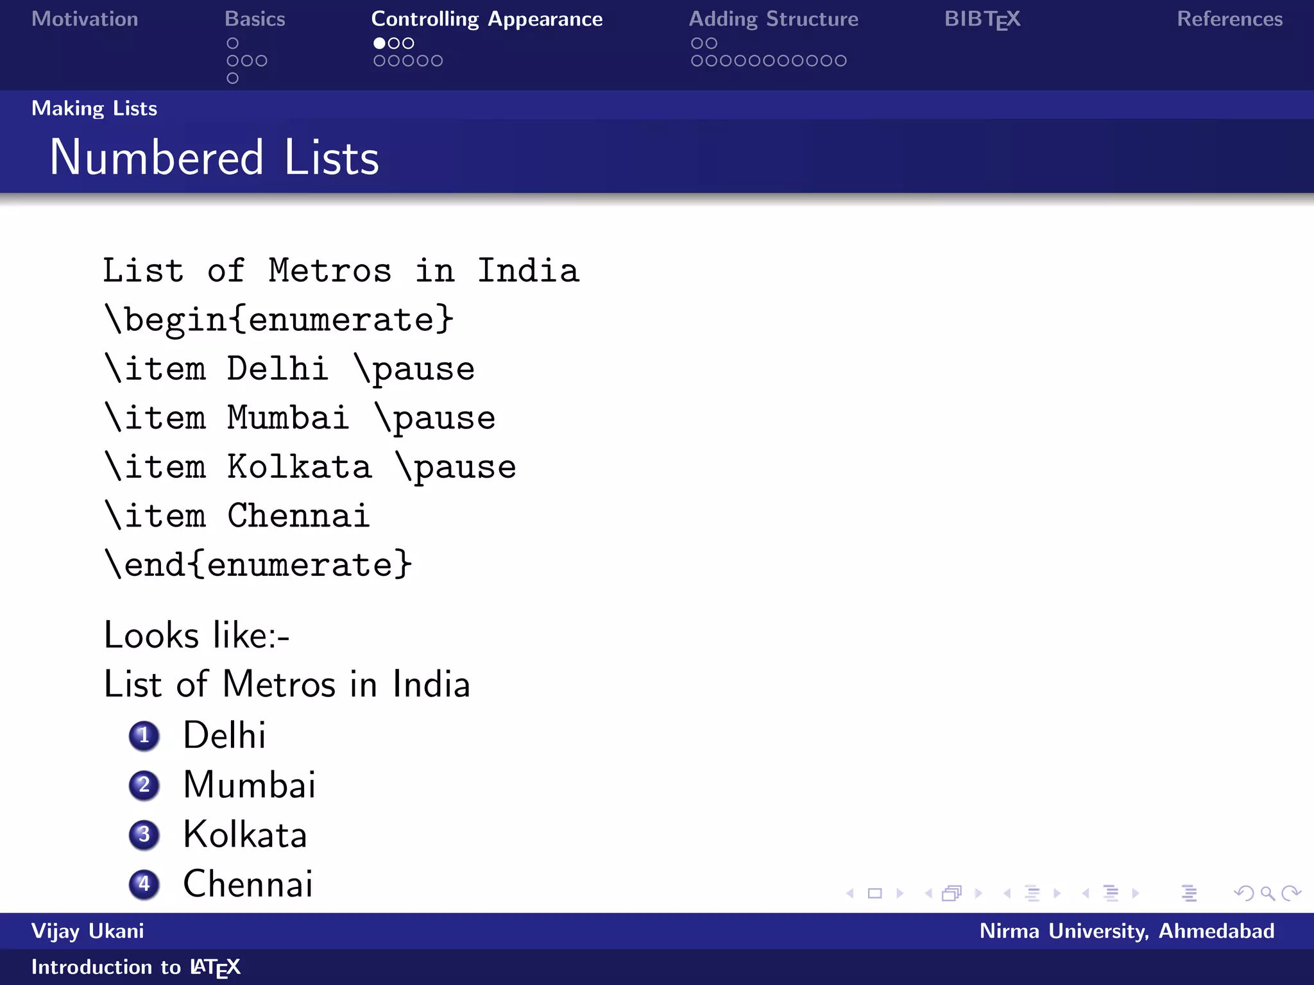
Task: Click the subsection navigation lines icon
Action: click(1032, 893)
